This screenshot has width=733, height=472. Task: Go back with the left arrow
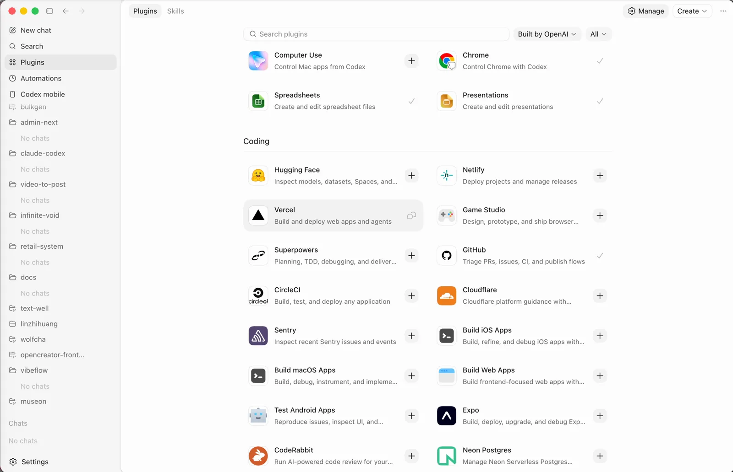pyautogui.click(x=66, y=11)
